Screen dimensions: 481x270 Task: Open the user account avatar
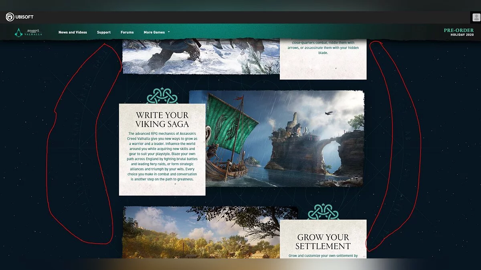(475, 17)
